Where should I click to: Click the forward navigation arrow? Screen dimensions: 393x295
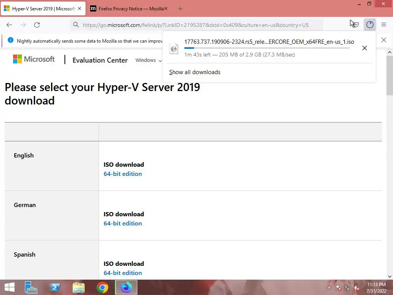pos(23,25)
